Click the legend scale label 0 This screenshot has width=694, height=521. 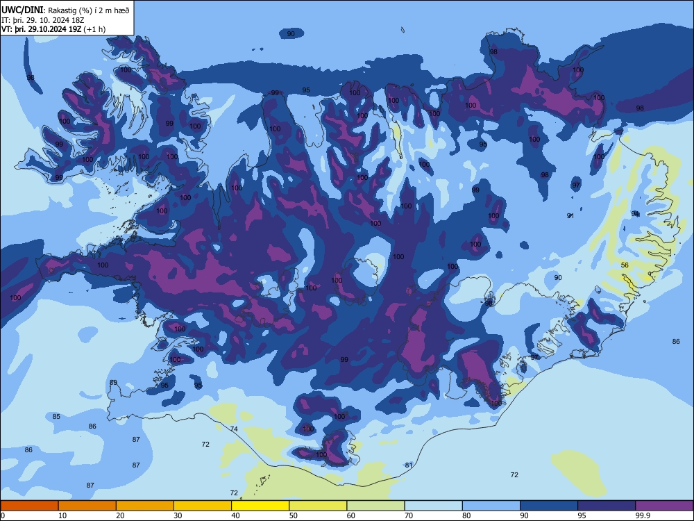point(3,515)
